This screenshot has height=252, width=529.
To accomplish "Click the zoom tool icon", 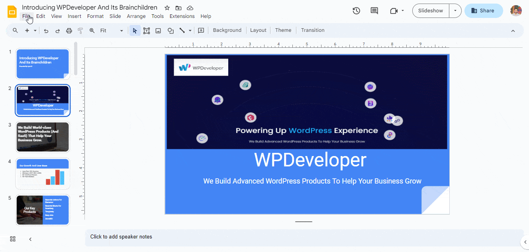I will 92,30.
